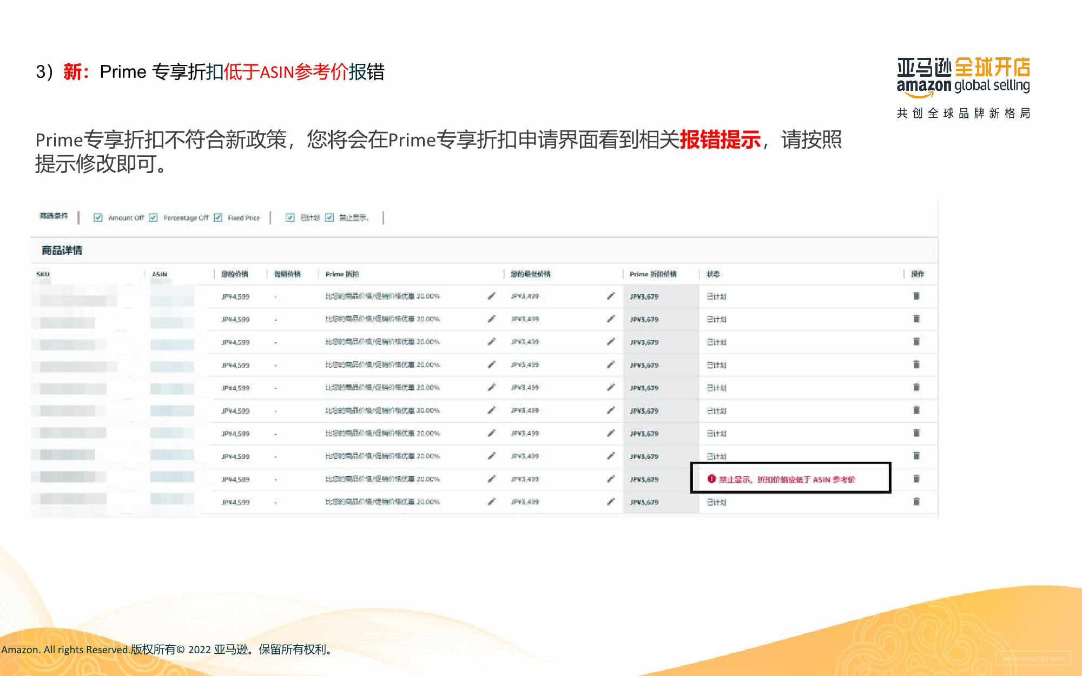Click the 操作 column header
The width and height of the screenshot is (1082, 676).
pos(918,274)
